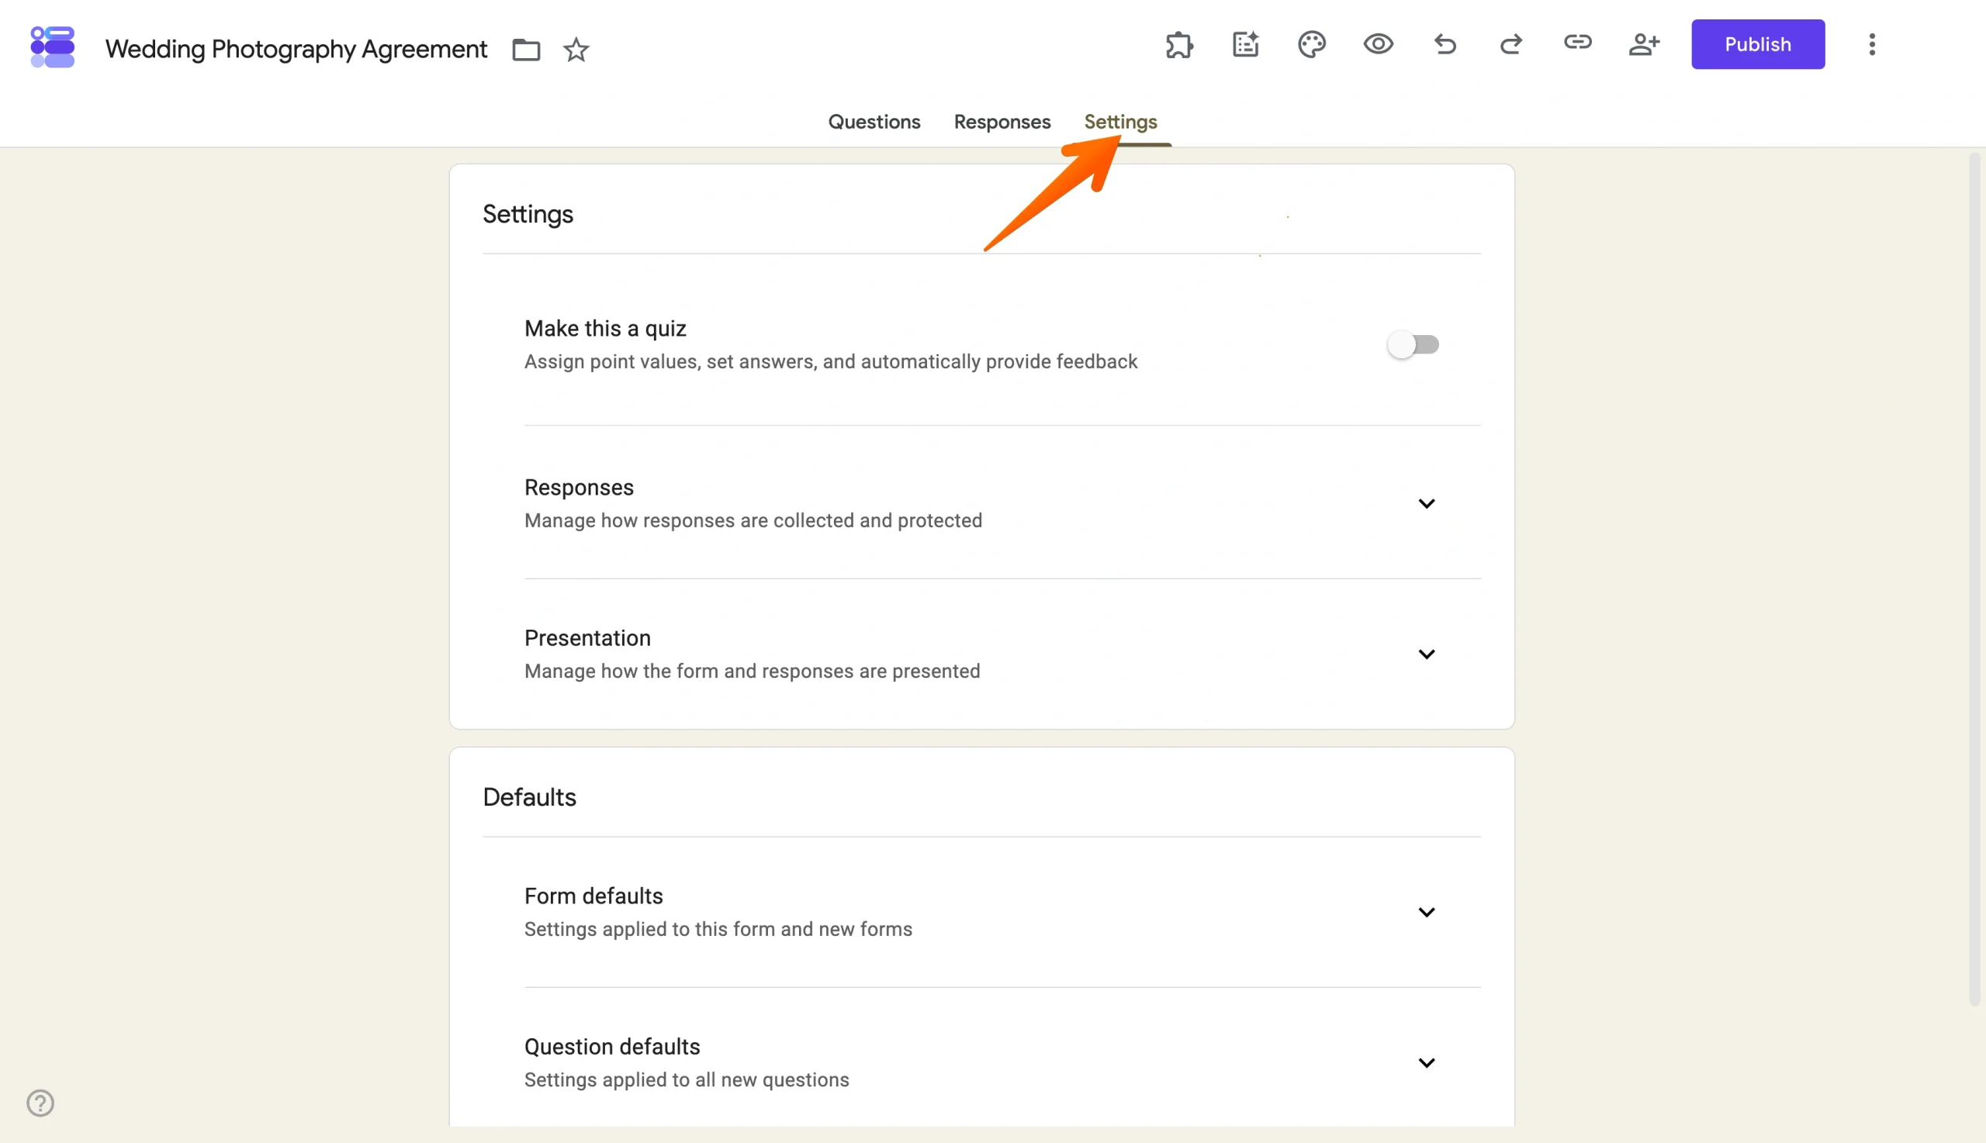Viewport: 1986px width, 1143px height.
Task: Click the Wedding Photography Agreement title
Action: [x=296, y=50]
